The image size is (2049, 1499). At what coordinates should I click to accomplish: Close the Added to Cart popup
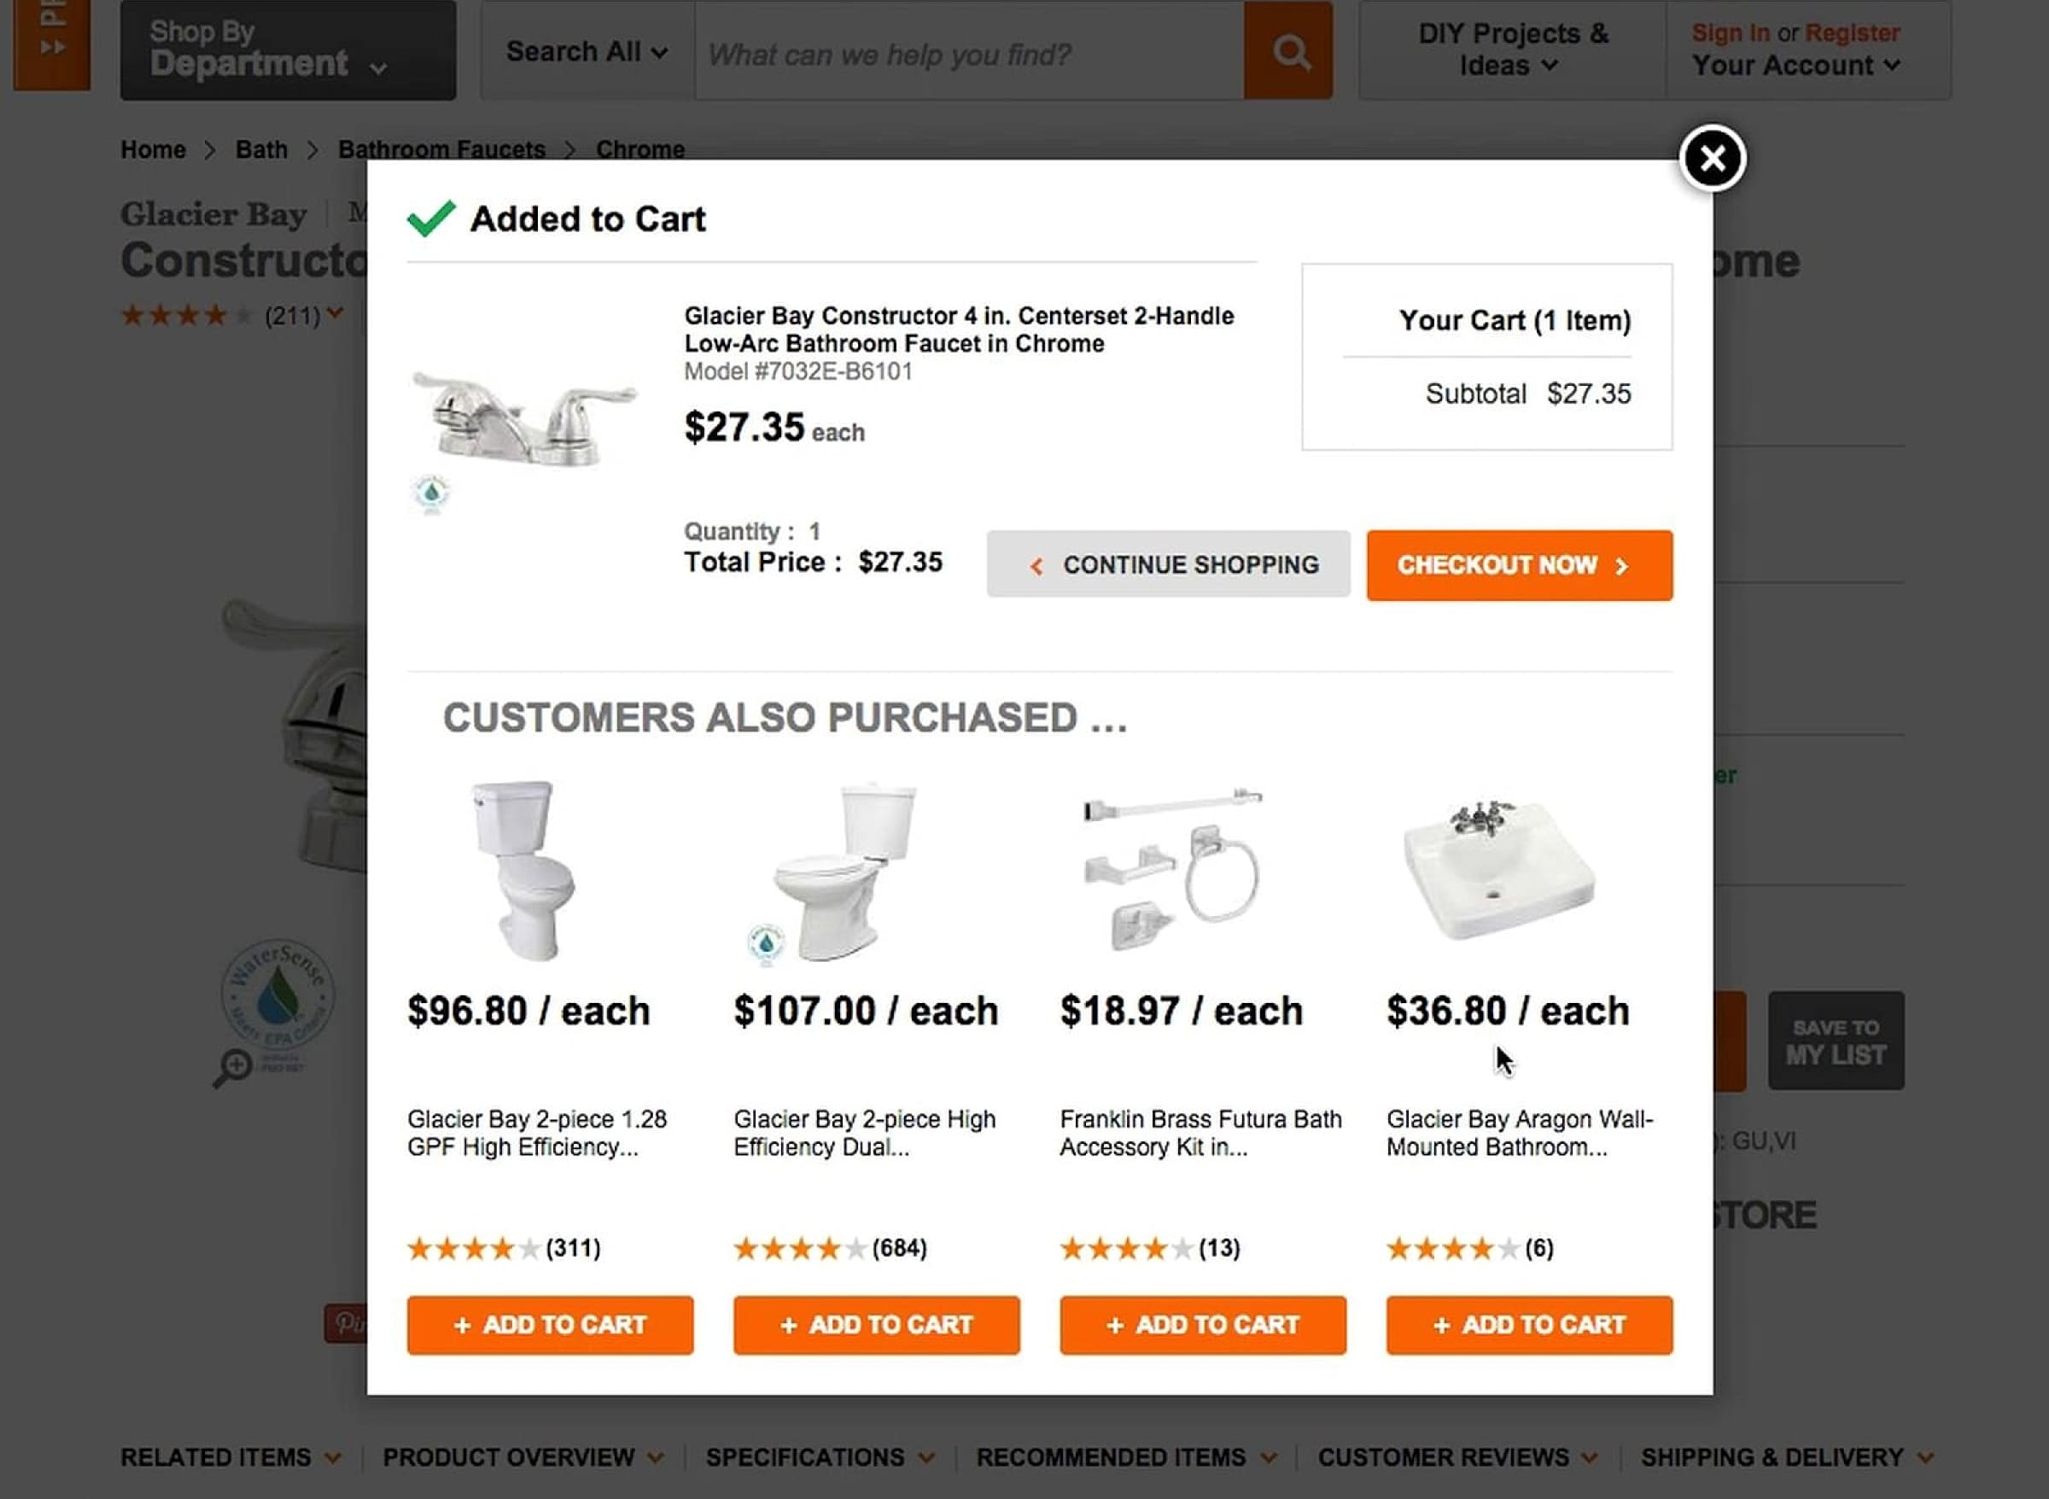click(x=1712, y=159)
